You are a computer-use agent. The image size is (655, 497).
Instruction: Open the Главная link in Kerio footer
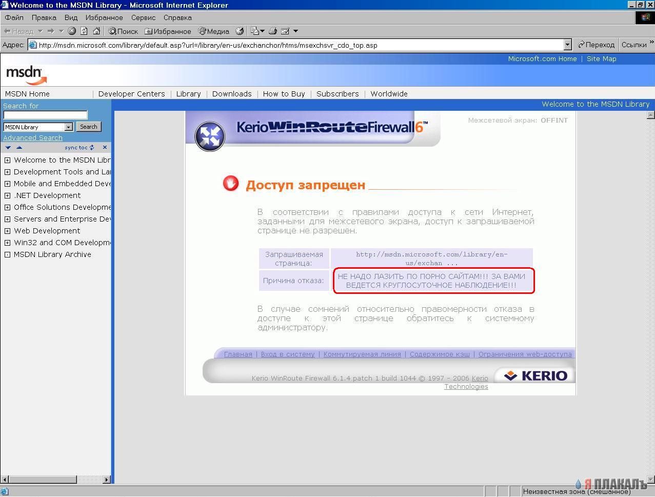[238, 354]
